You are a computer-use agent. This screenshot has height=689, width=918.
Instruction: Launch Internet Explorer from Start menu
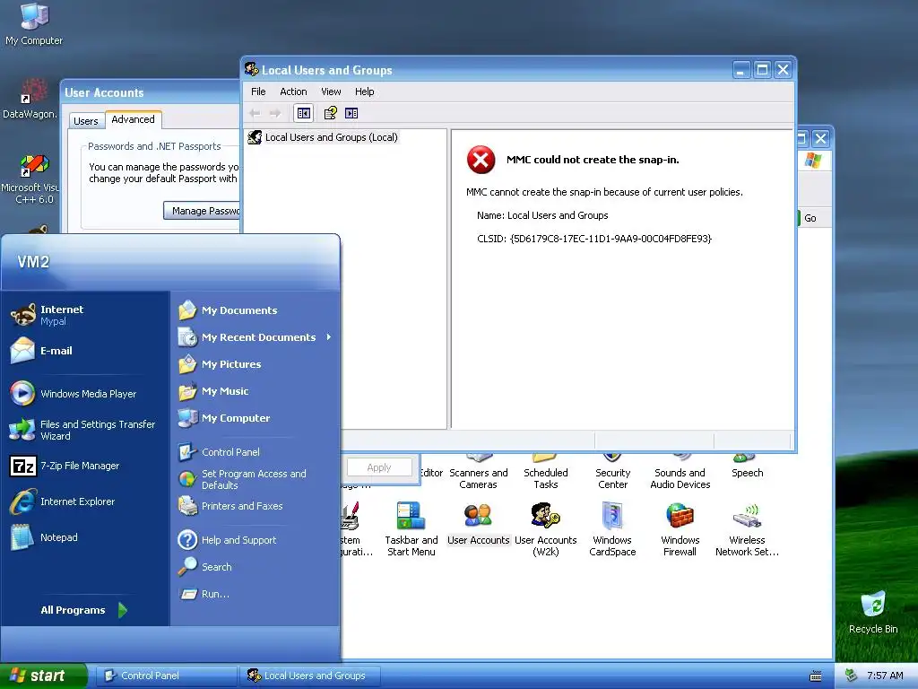(62, 501)
